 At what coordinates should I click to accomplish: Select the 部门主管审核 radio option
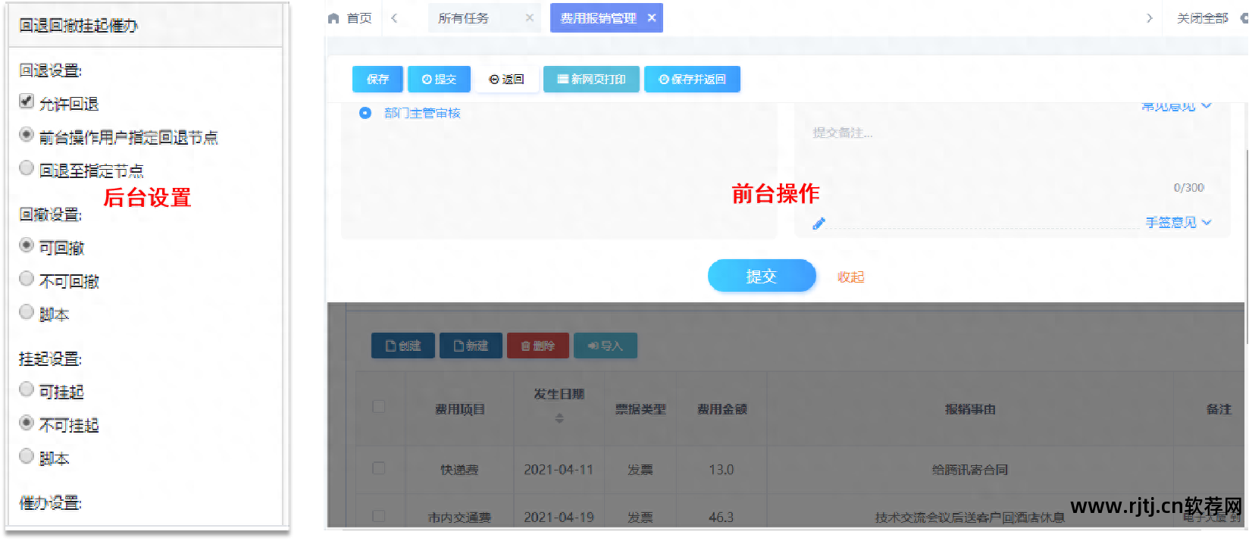click(x=365, y=113)
